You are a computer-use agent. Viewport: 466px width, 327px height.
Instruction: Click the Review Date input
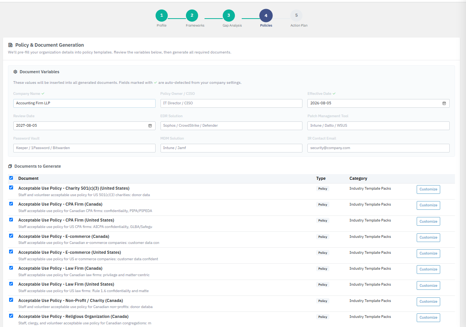click(84, 126)
